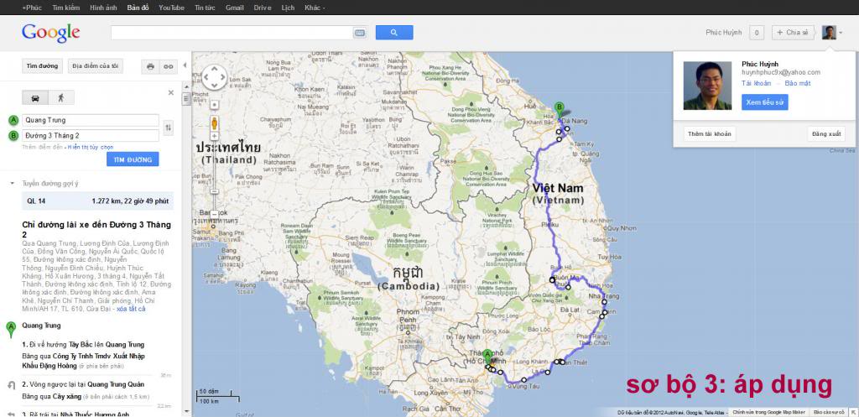The image size is (859, 417).
Task: Open Drive in the top bar
Action: pyautogui.click(x=263, y=8)
